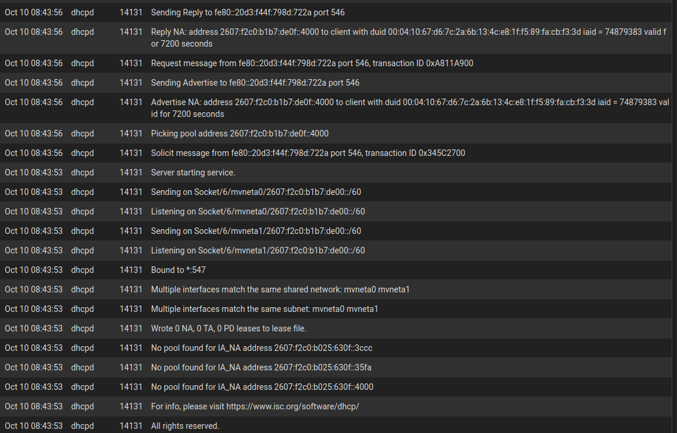677x433 pixels.
Task: Click the "Bound to *:547" log entry
Action: [x=178, y=270]
